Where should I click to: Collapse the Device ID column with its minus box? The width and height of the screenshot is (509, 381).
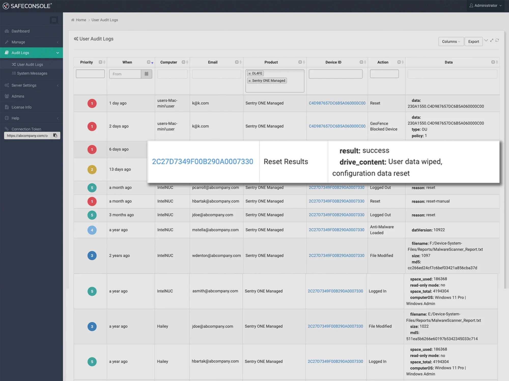[x=361, y=62]
